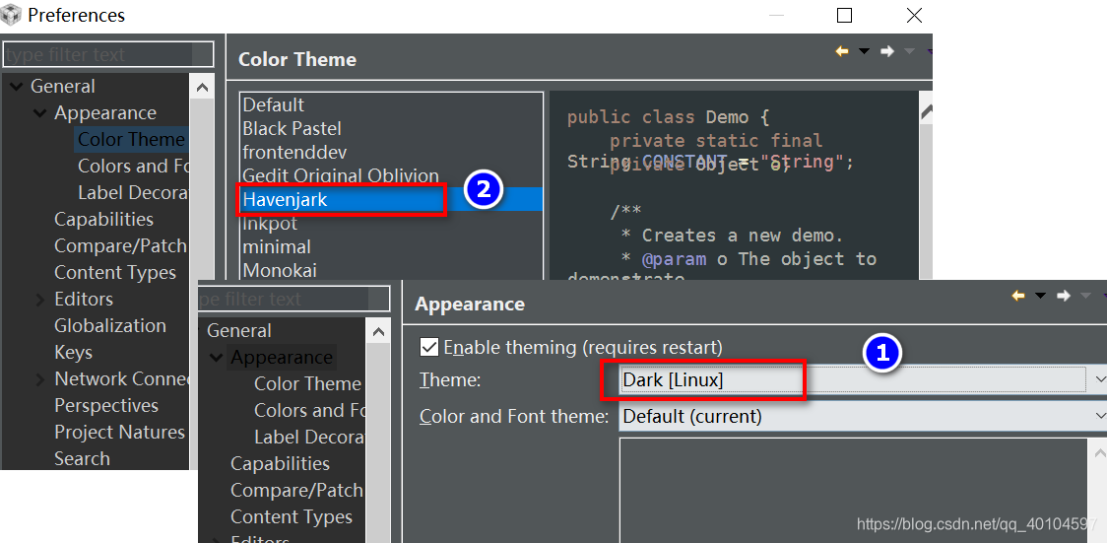1107x543 pixels.
Task: Open Perspectives in back Preferences tree
Action: pos(106,405)
